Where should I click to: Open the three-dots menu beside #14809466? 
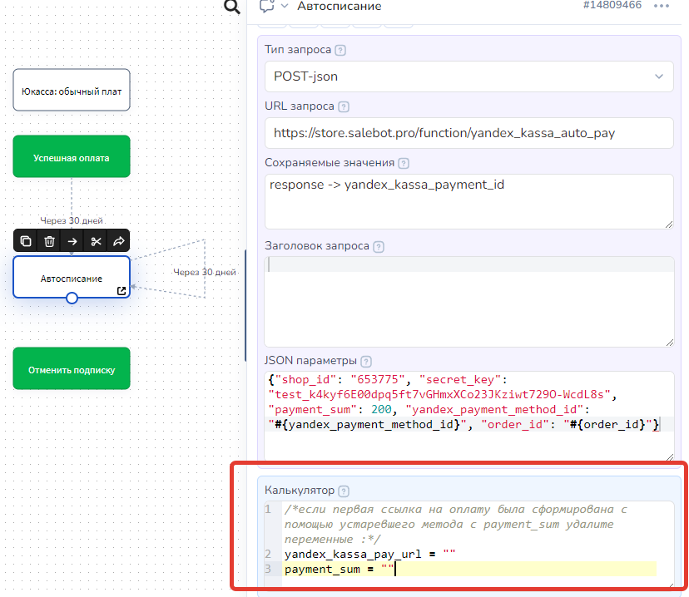pyautogui.click(x=662, y=7)
